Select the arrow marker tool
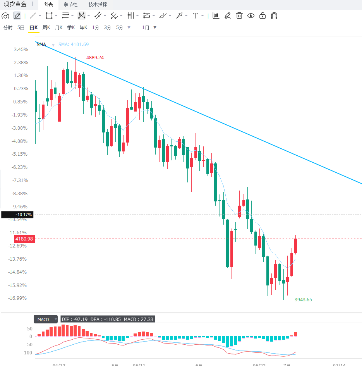This screenshot has width=362, height=366. (x=179, y=15)
